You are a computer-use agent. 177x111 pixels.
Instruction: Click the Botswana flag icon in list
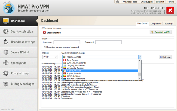pos(64,79)
